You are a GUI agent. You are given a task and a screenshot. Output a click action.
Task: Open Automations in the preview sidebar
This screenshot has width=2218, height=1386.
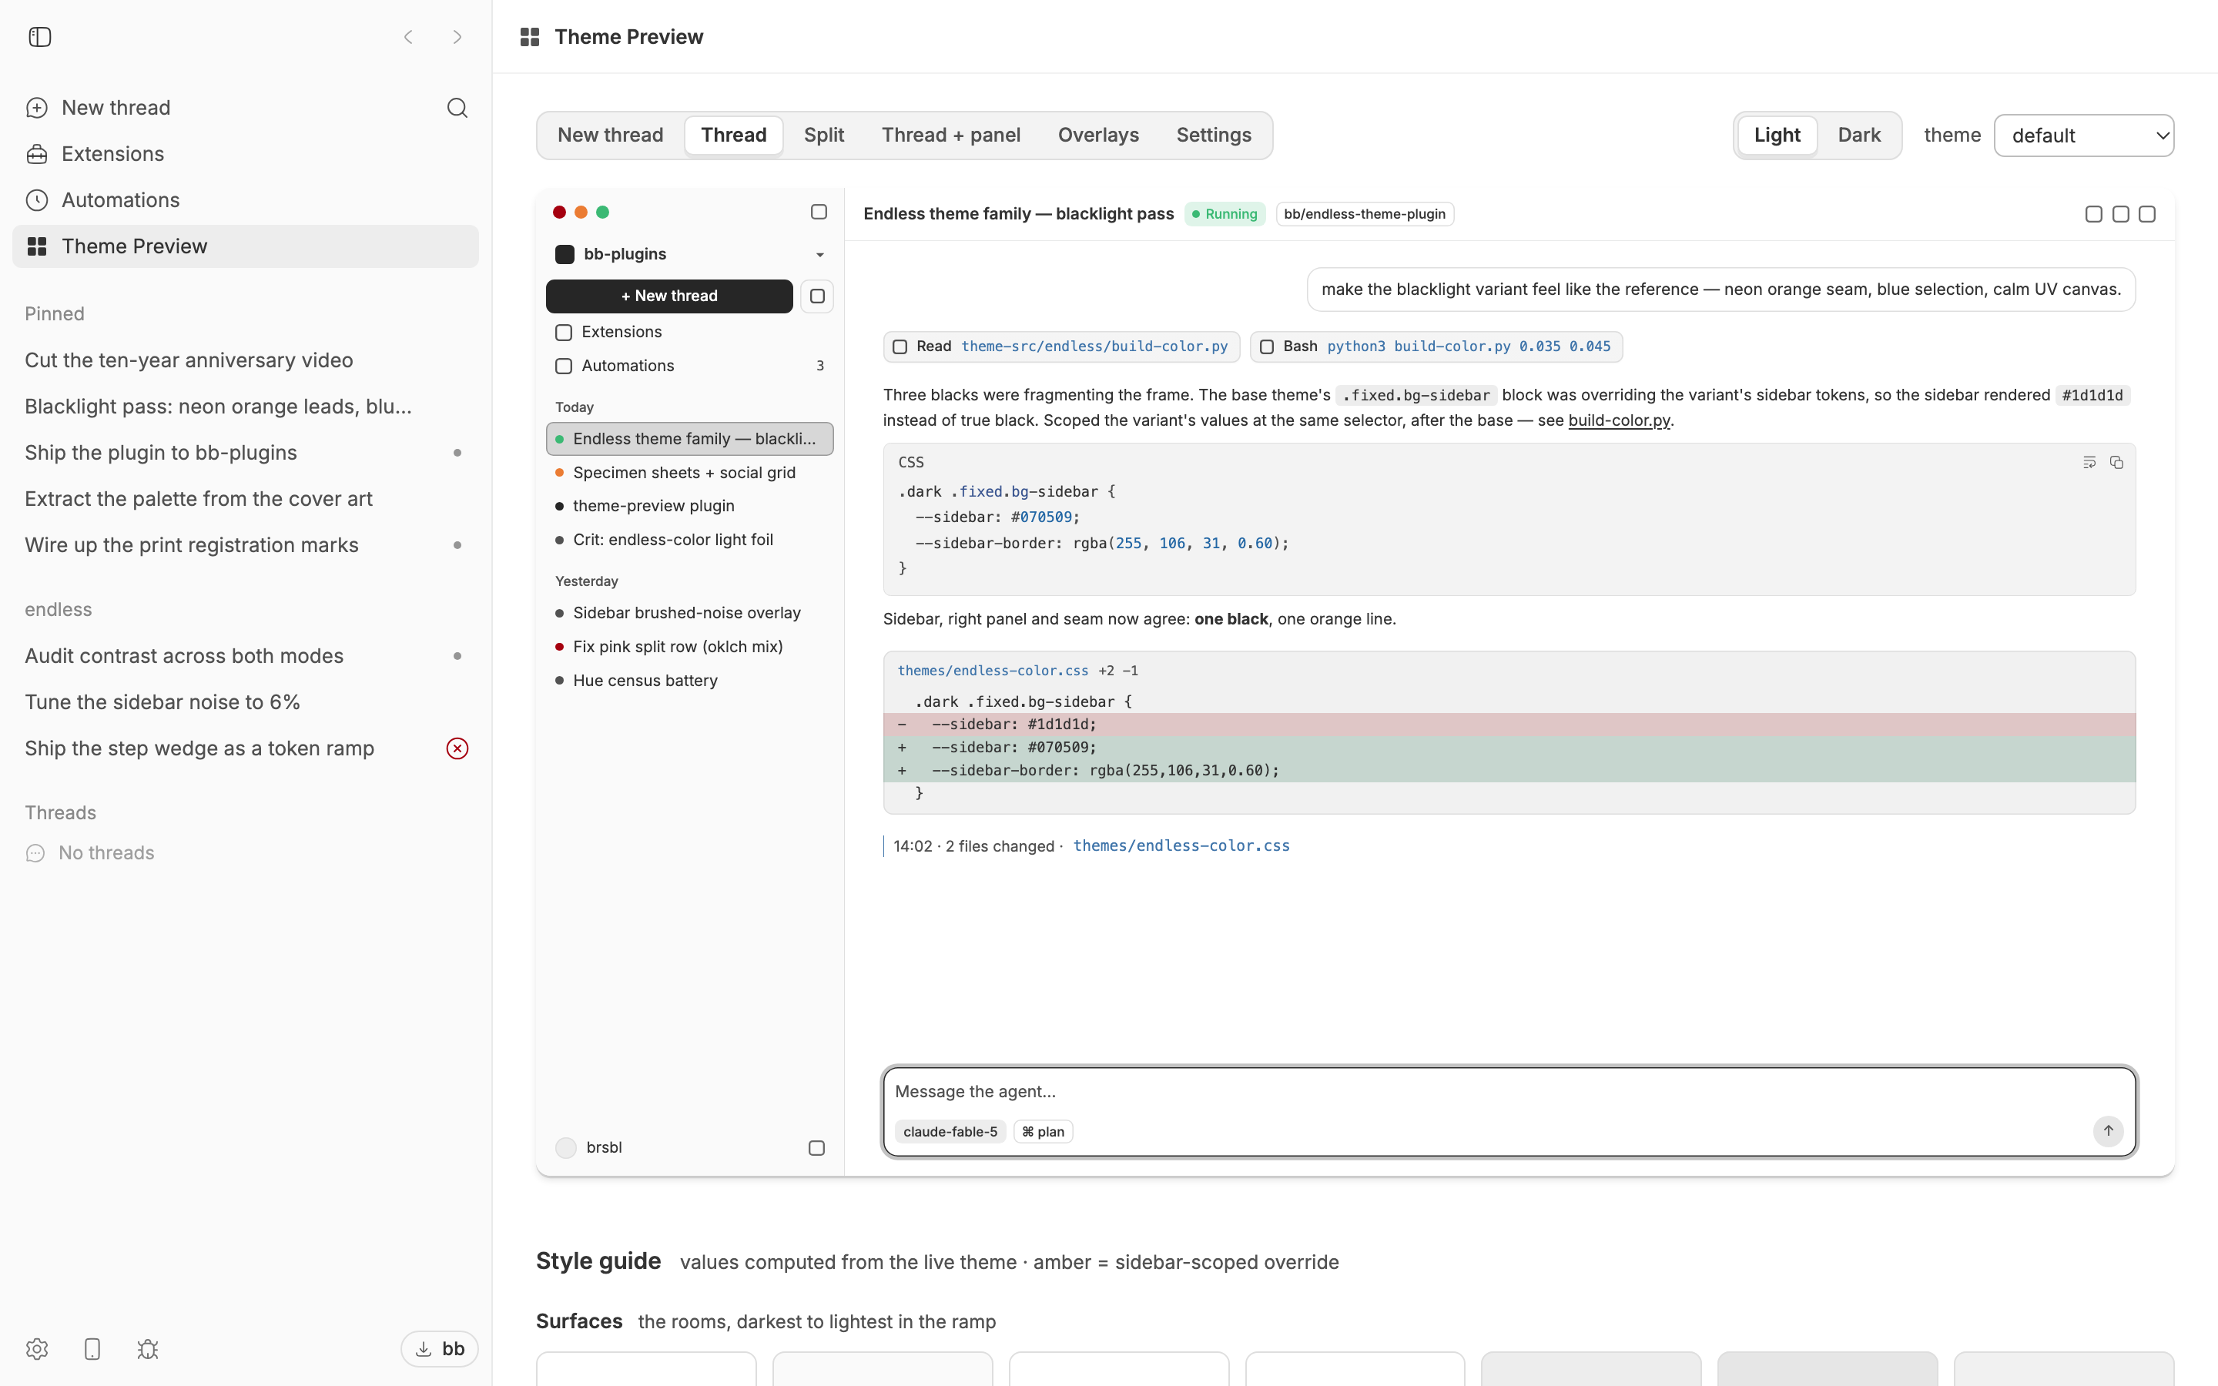pos(689,366)
